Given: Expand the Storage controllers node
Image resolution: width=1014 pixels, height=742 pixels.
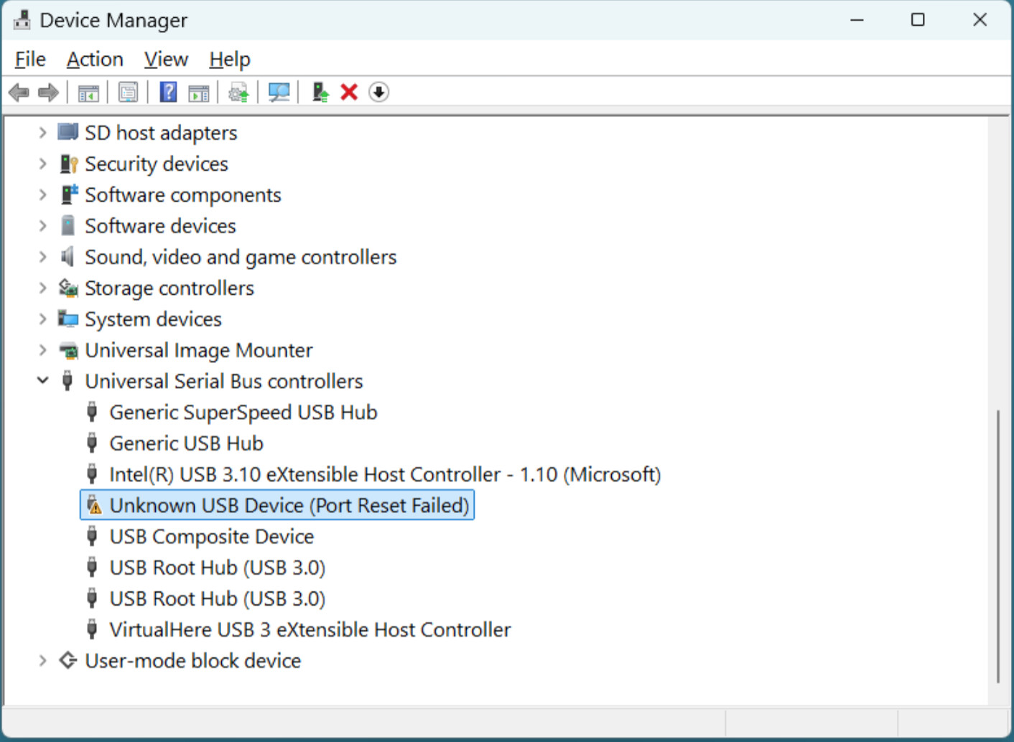Looking at the screenshot, I should [42, 288].
